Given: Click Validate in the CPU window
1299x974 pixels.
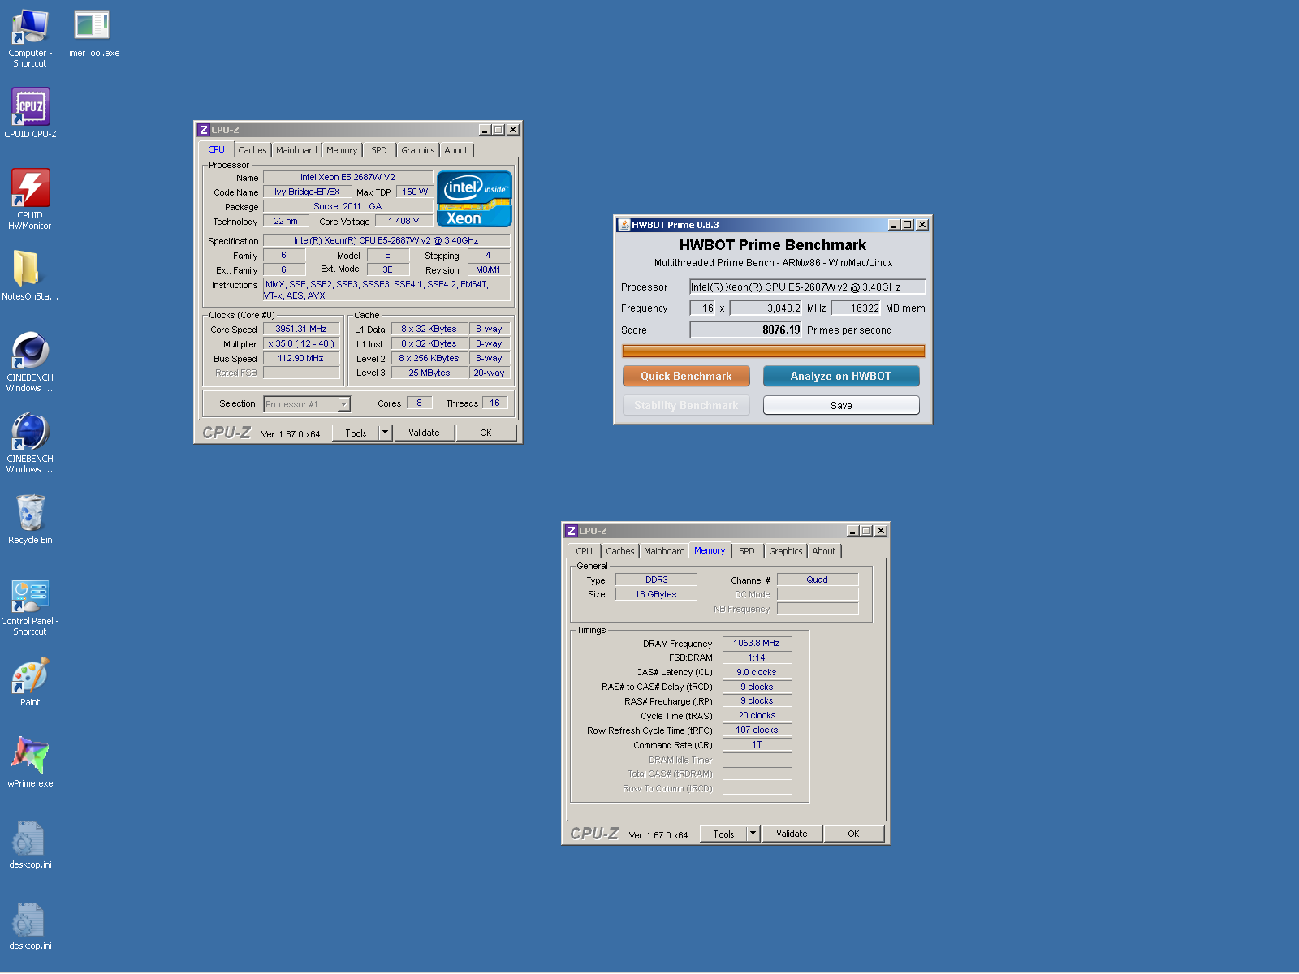Looking at the screenshot, I should (x=425, y=433).
